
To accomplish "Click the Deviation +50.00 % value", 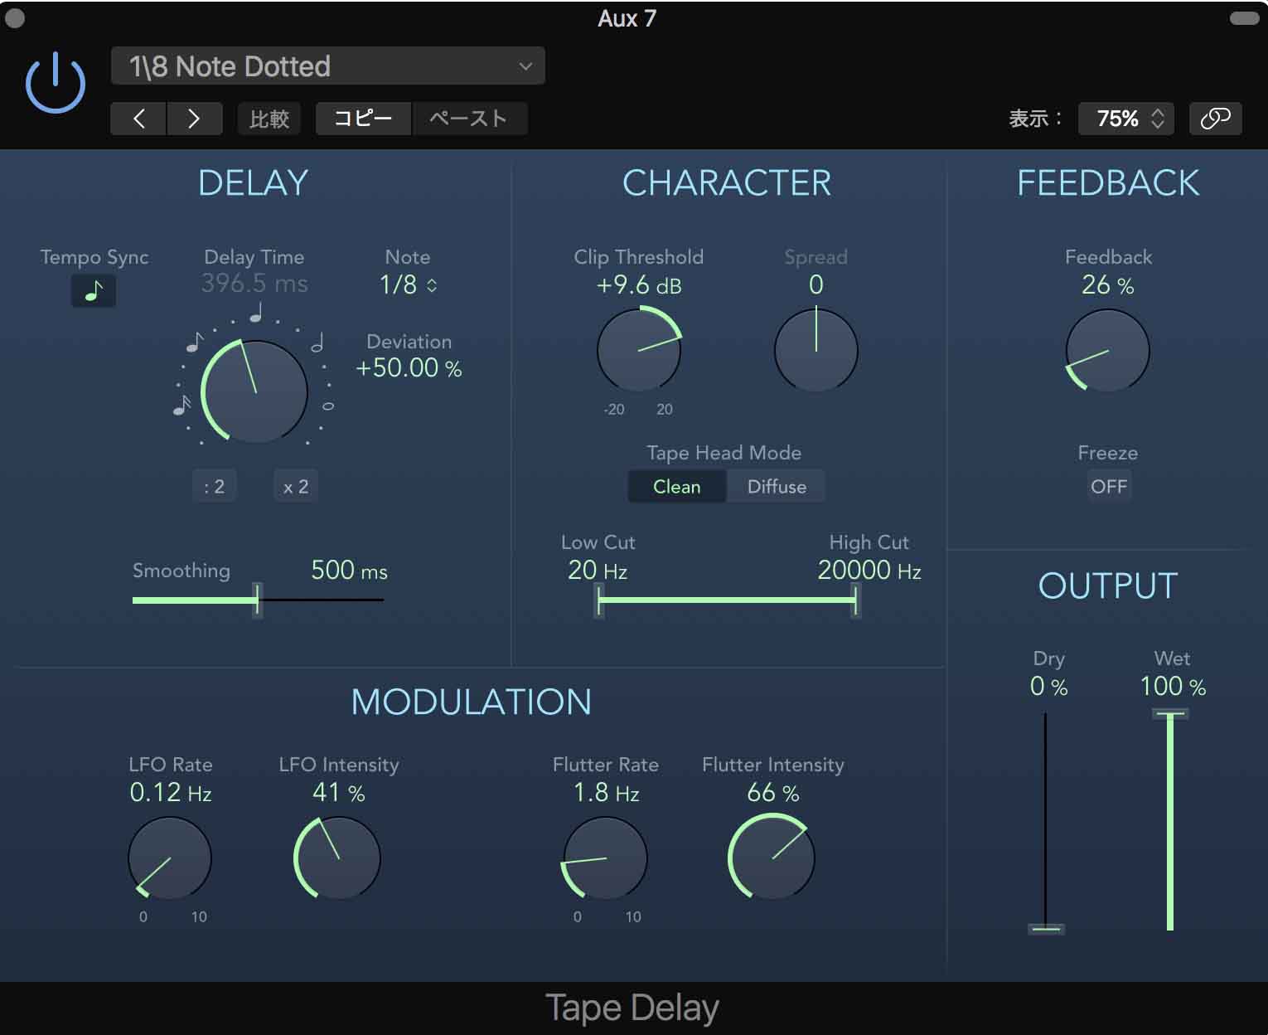I will 409,368.
